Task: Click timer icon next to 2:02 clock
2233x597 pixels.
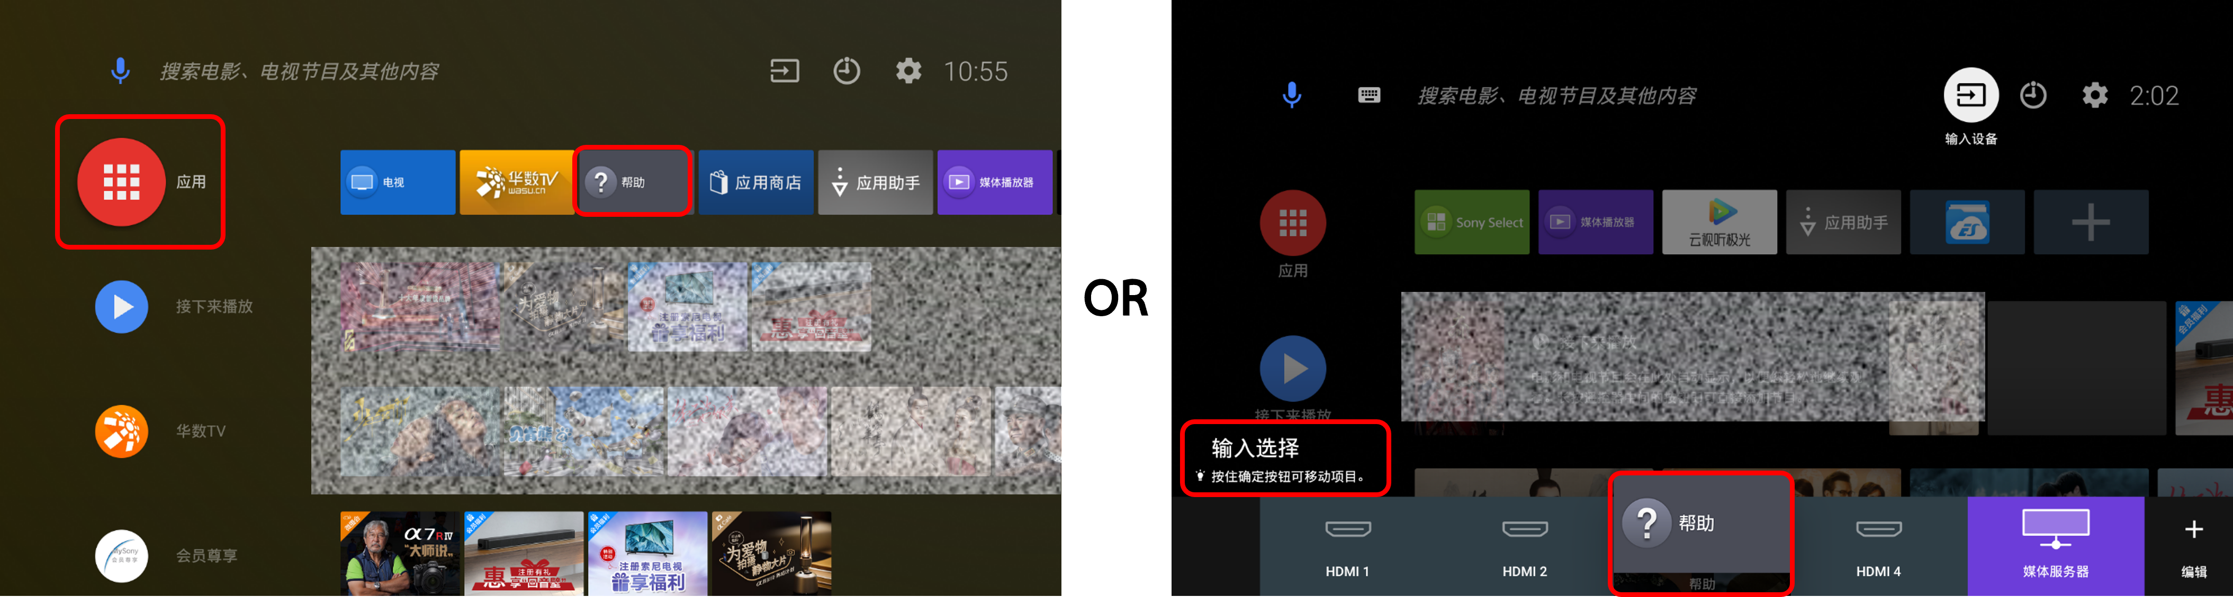Action: [x=2033, y=95]
